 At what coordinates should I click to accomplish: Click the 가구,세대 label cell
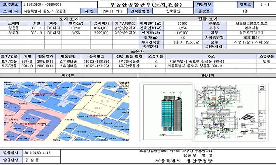[214, 47]
